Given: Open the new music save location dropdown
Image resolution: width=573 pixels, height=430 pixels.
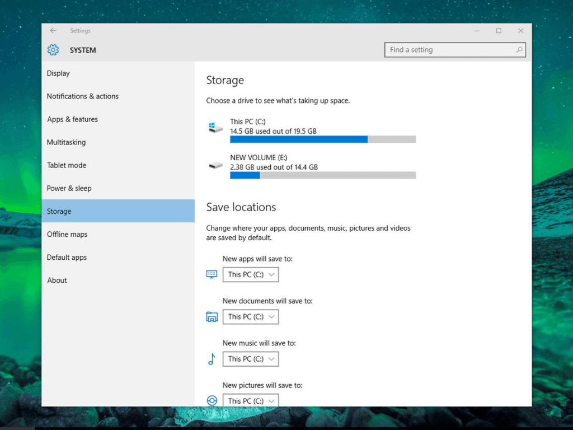Looking at the screenshot, I should (x=251, y=359).
